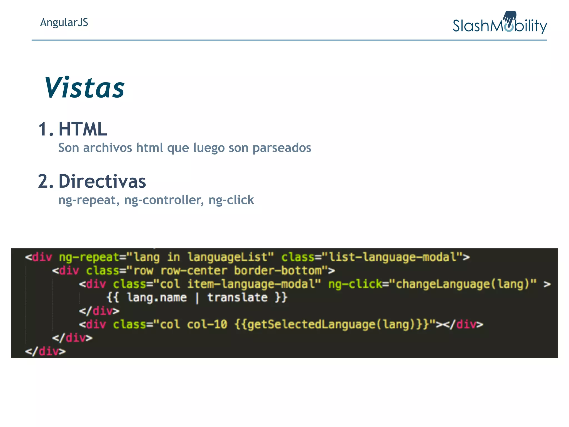Click the '2. Directivas' heading

click(x=92, y=181)
